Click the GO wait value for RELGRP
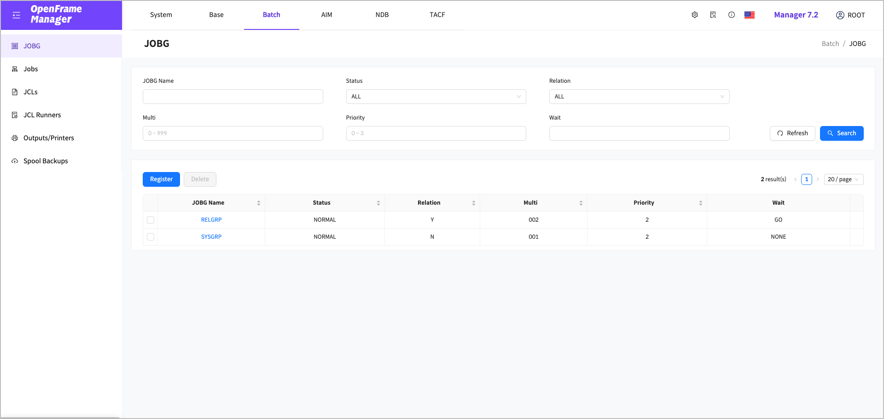Image resolution: width=884 pixels, height=419 pixels. [778, 220]
